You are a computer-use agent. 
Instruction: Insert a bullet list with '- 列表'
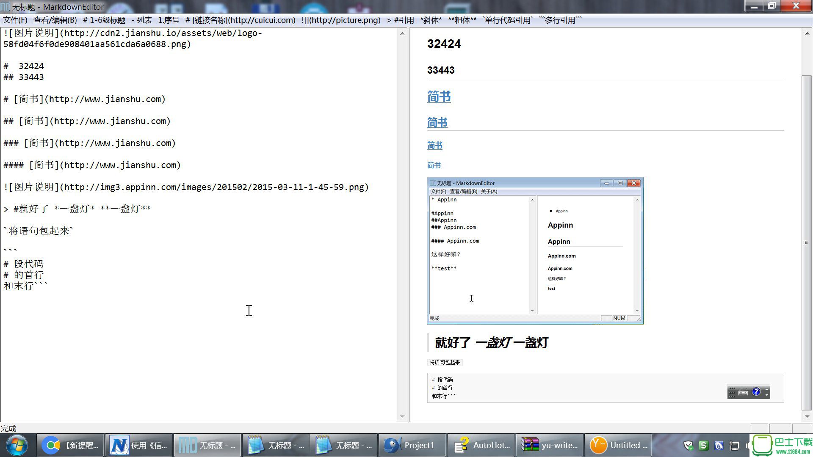point(142,20)
